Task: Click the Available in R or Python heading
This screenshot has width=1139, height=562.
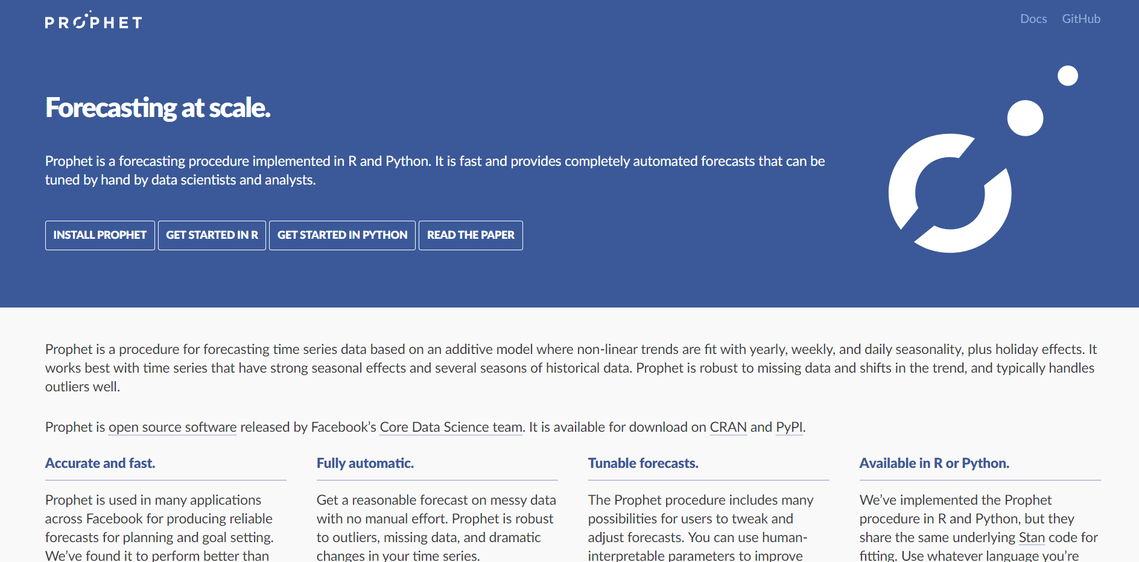Action: pos(934,463)
